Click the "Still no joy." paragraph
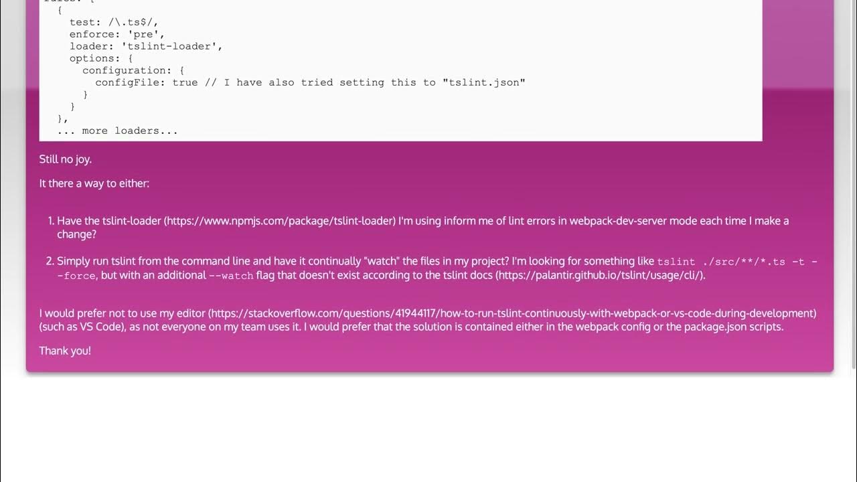Image resolution: width=857 pixels, height=482 pixels. coord(66,159)
